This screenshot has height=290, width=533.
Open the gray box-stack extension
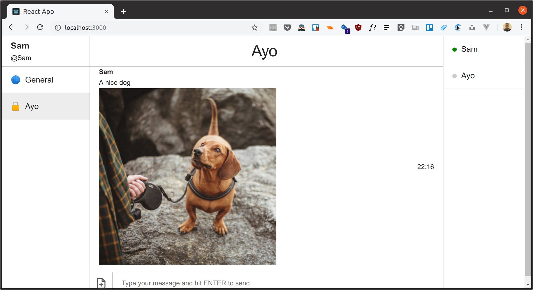coord(472,28)
